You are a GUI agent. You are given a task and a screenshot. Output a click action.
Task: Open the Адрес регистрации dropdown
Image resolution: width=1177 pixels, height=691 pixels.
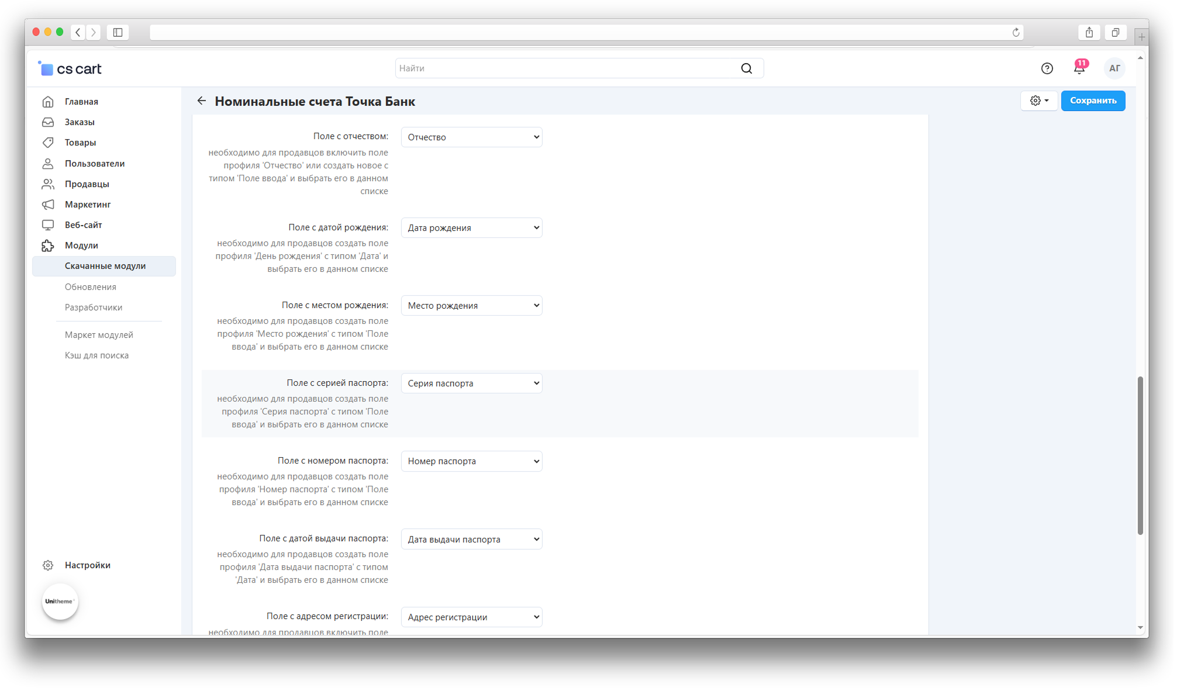(471, 617)
